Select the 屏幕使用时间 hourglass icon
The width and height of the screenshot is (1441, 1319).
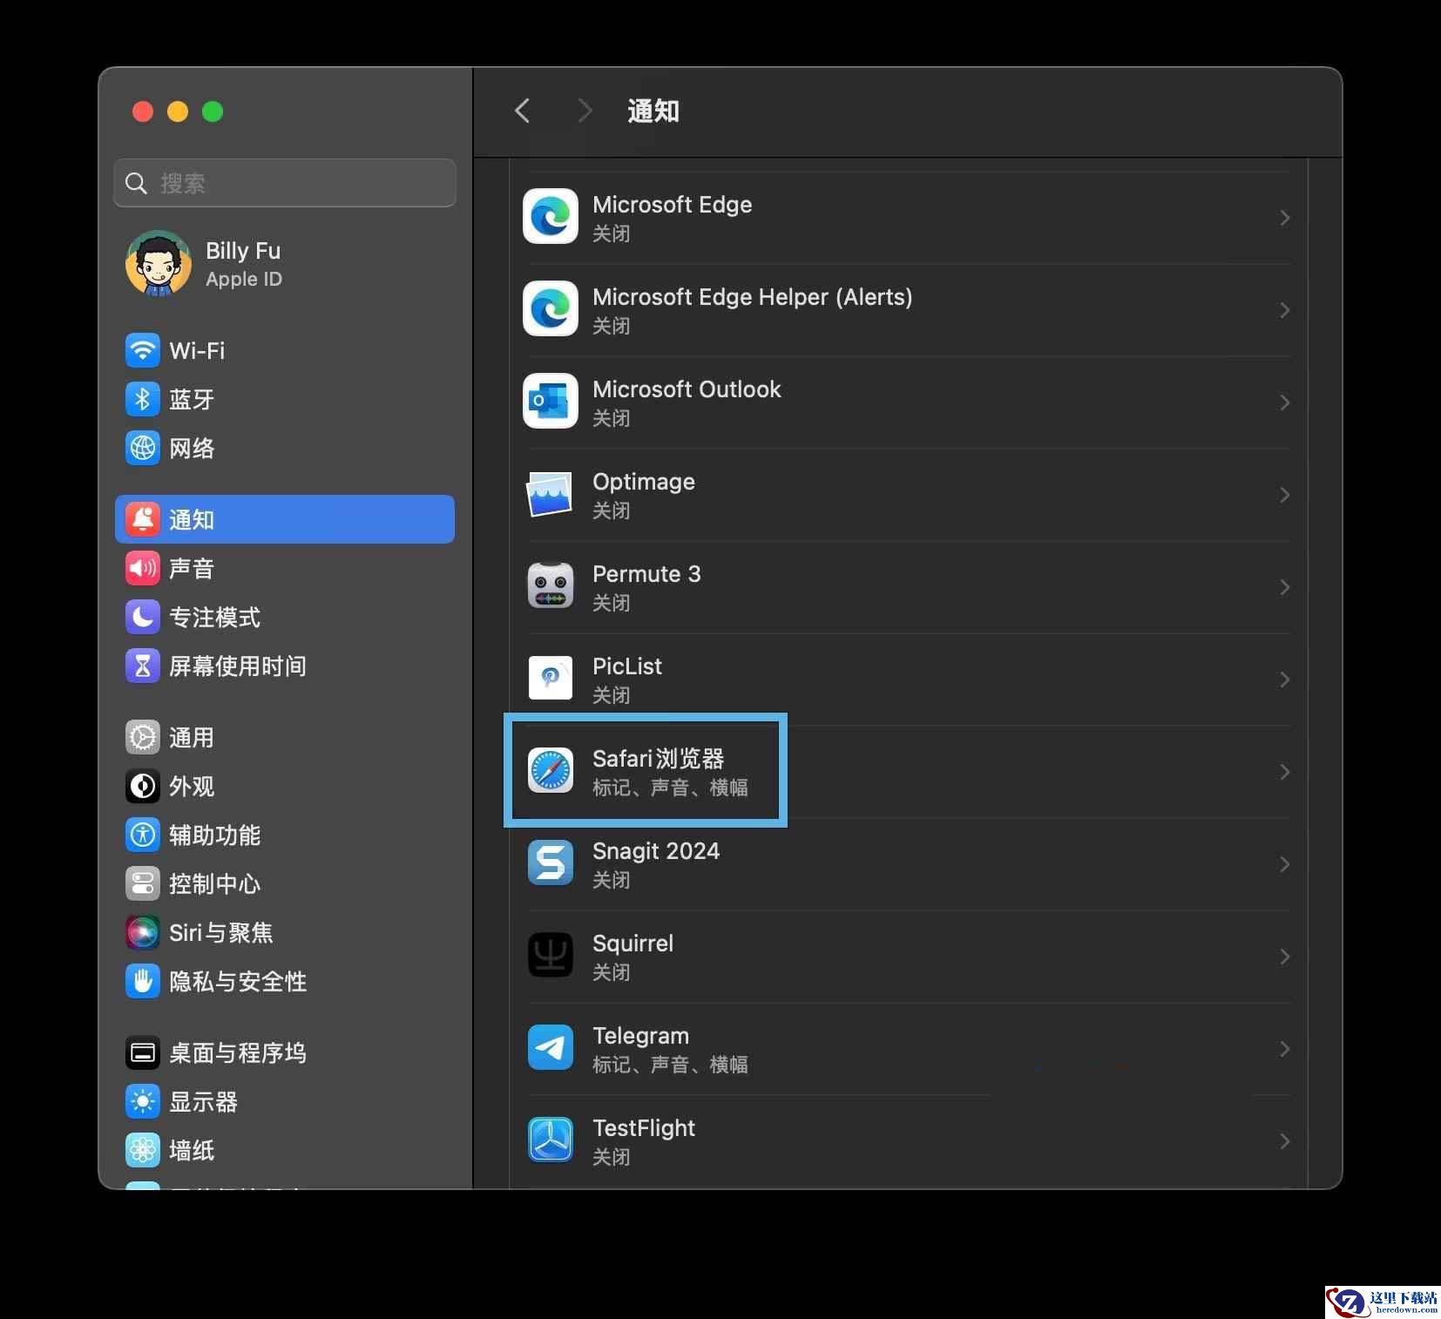point(143,666)
